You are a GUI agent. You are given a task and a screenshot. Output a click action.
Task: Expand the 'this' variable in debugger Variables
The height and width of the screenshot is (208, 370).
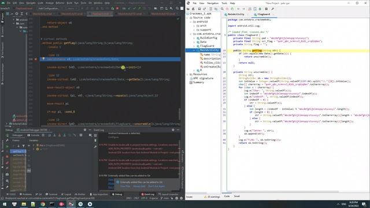pos(34,145)
